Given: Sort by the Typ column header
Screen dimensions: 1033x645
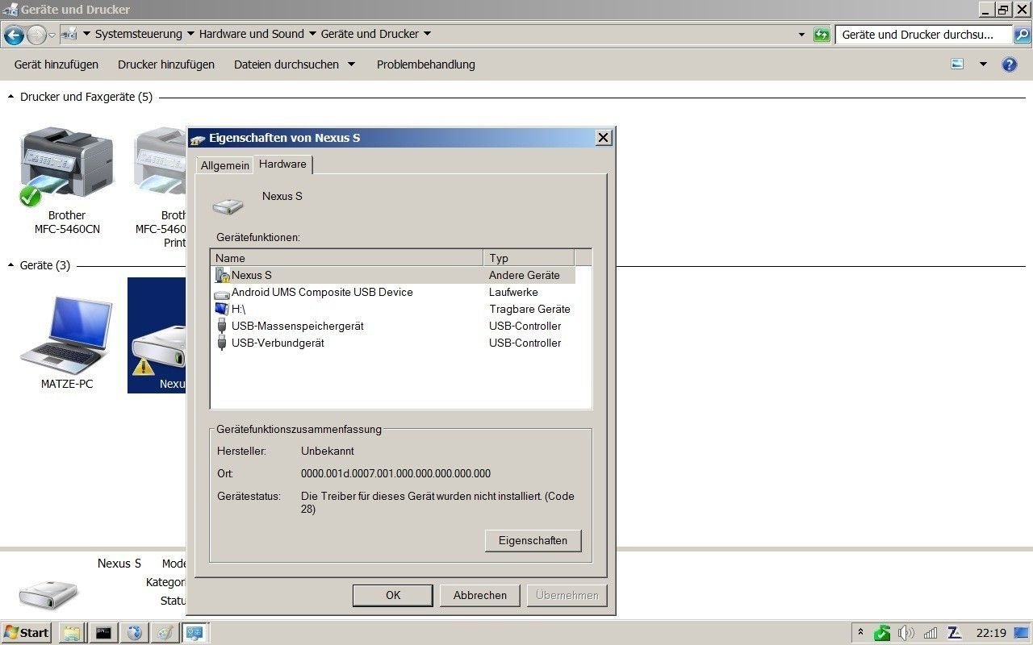Looking at the screenshot, I should [x=529, y=258].
